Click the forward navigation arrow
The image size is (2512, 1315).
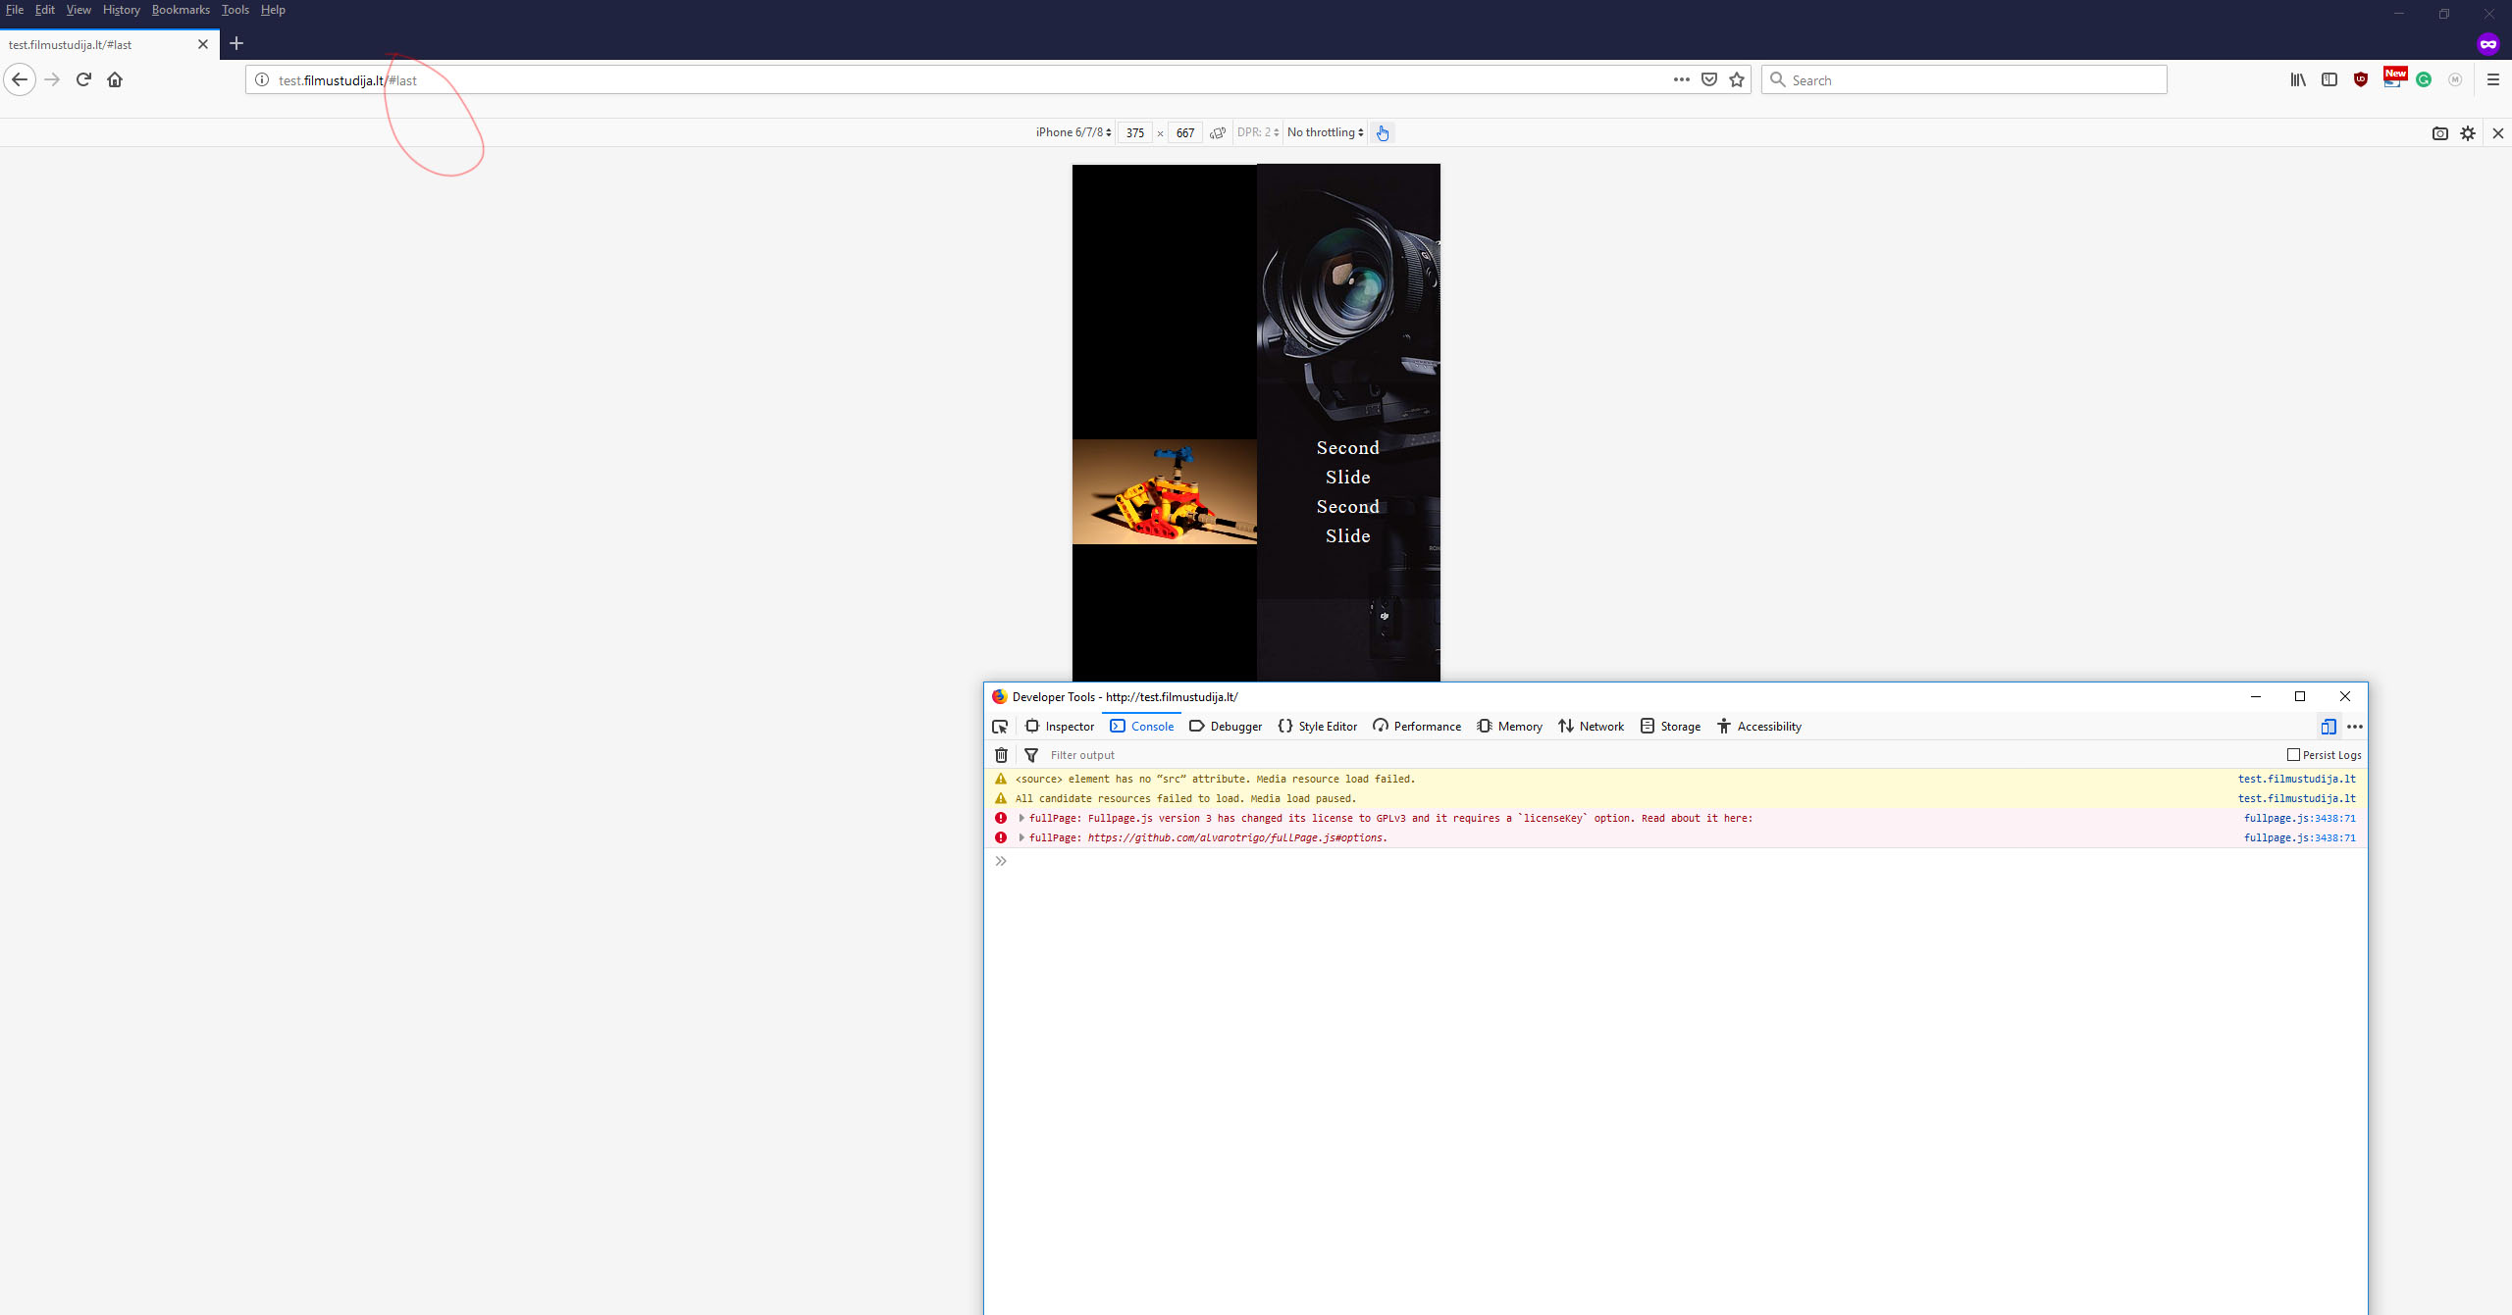click(52, 79)
